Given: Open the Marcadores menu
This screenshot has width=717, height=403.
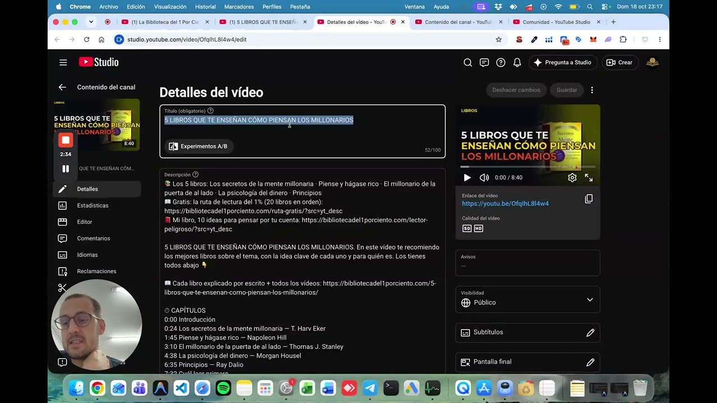Looking at the screenshot, I should (x=239, y=7).
